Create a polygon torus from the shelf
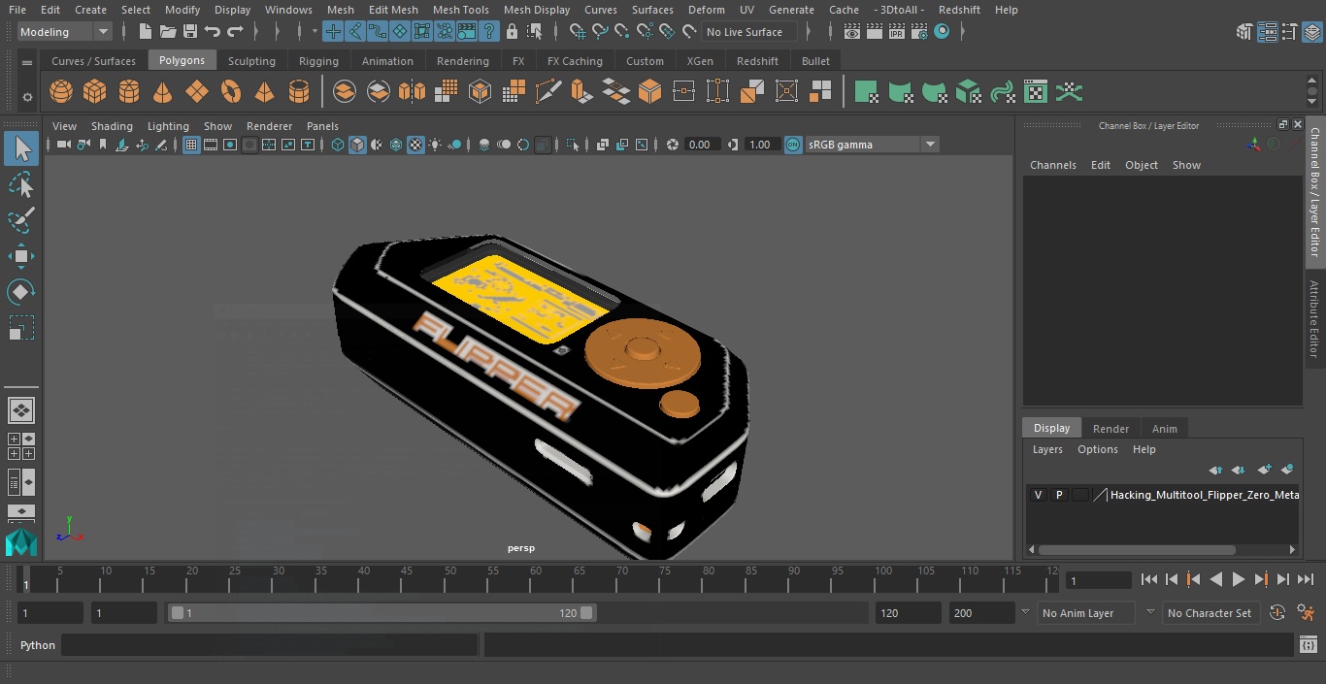The width and height of the screenshot is (1326, 684). [231, 92]
